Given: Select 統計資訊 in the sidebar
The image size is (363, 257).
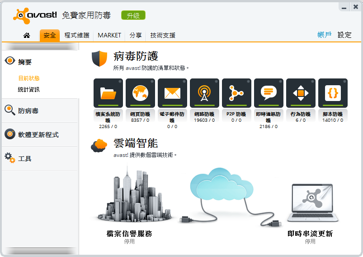Looking at the screenshot, I should pyautogui.click(x=29, y=89).
